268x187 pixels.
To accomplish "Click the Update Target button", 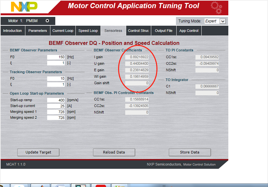I will (38, 152).
